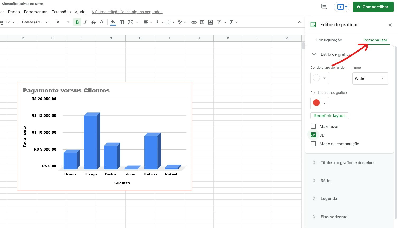Open the merge cells dropdown arrow

click(x=137, y=22)
